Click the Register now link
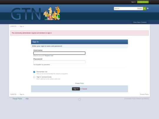The image size is (159, 119). (x=49, y=56)
